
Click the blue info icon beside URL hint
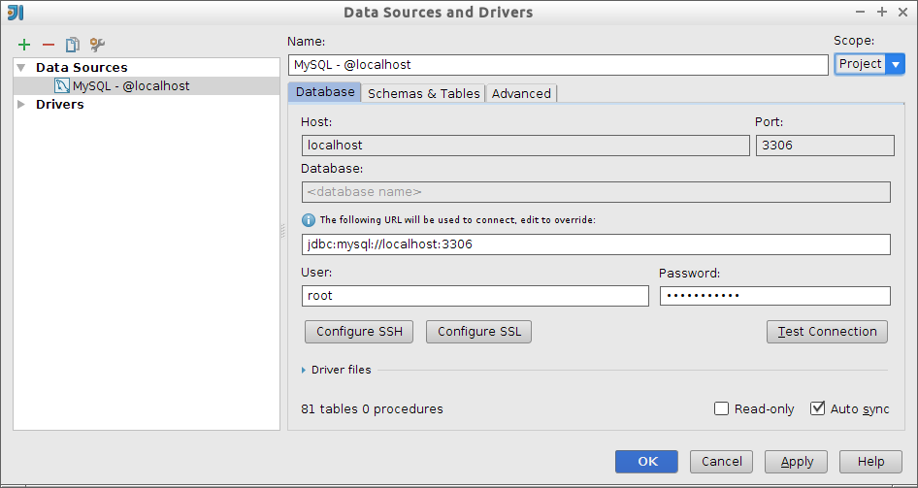pyautogui.click(x=309, y=220)
